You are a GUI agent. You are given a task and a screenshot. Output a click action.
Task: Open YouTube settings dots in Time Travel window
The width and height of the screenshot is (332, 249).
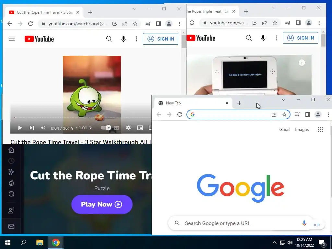(136, 39)
